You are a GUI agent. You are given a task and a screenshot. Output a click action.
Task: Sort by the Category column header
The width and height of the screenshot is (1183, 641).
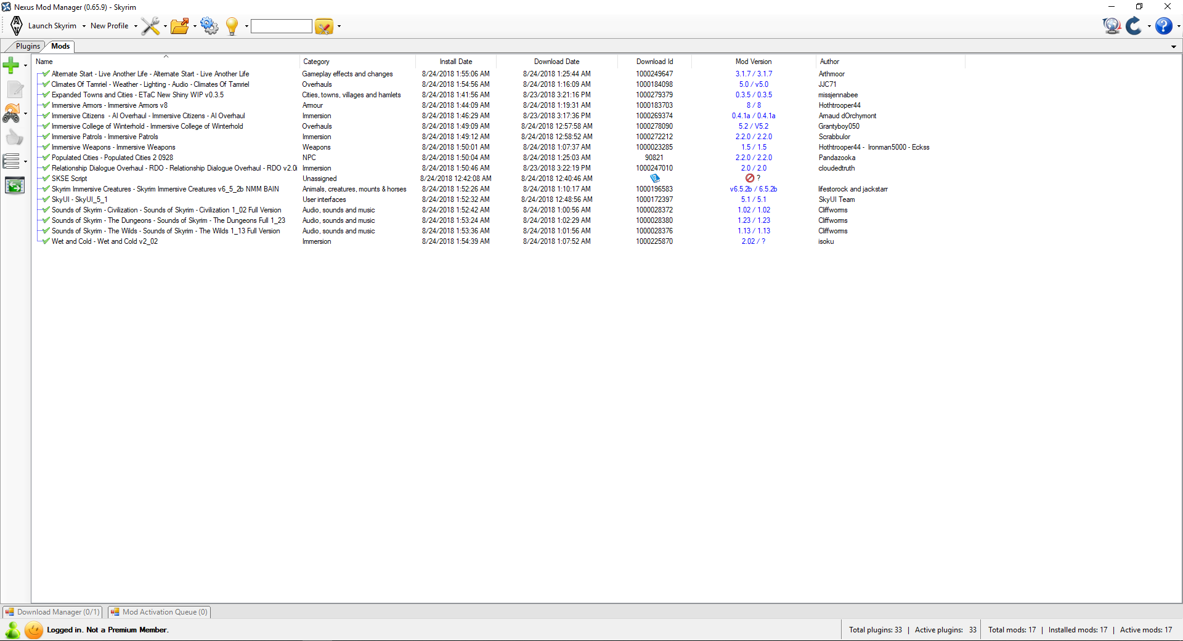tap(357, 62)
